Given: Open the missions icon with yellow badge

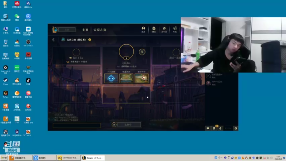Looking at the screenshot, I should pos(214,128).
